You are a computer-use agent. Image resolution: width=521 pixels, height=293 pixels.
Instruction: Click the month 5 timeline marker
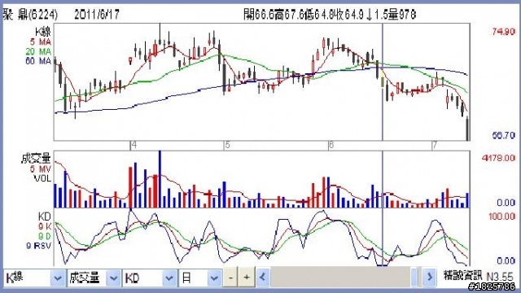click(x=227, y=146)
